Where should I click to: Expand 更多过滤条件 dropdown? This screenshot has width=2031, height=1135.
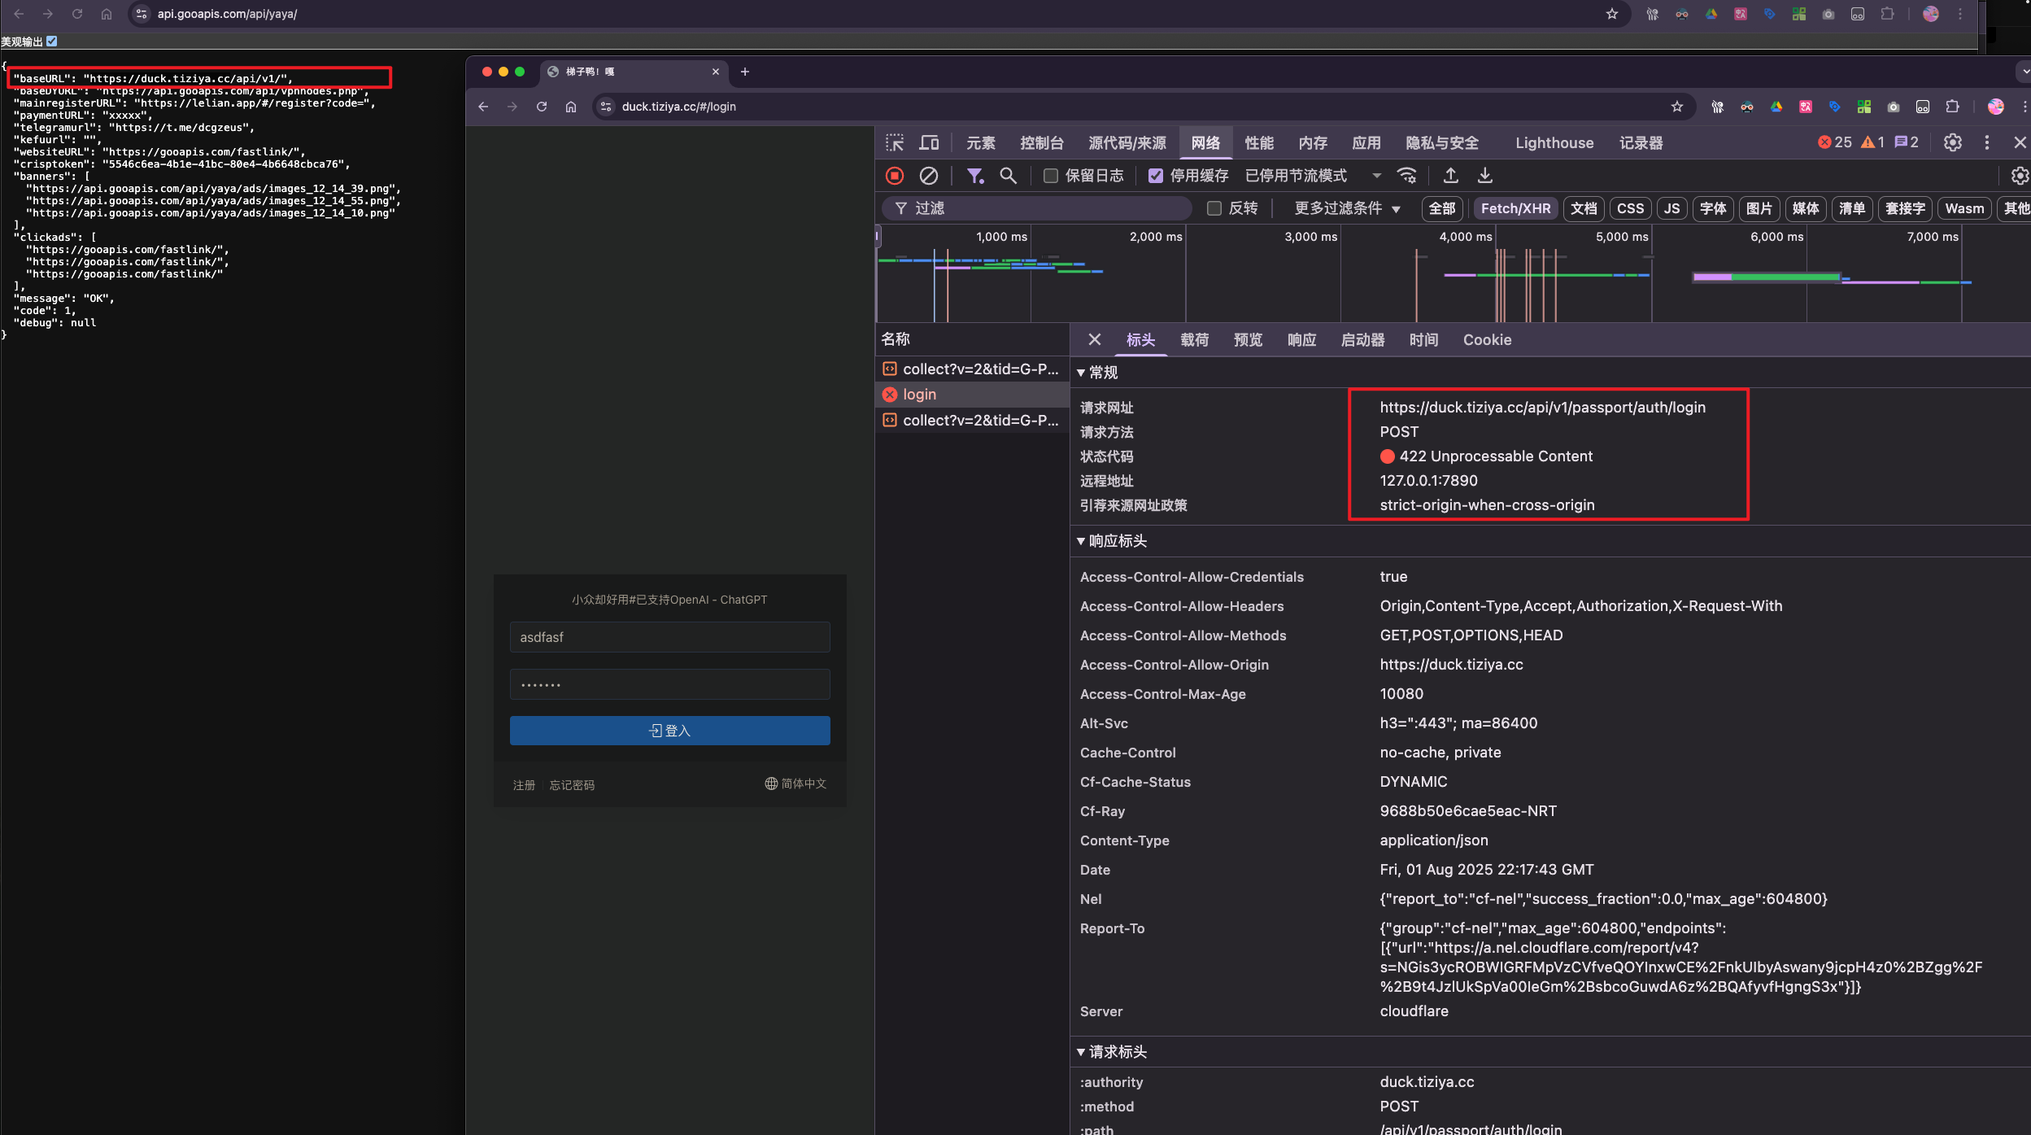pyautogui.click(x=1347, y=208)
